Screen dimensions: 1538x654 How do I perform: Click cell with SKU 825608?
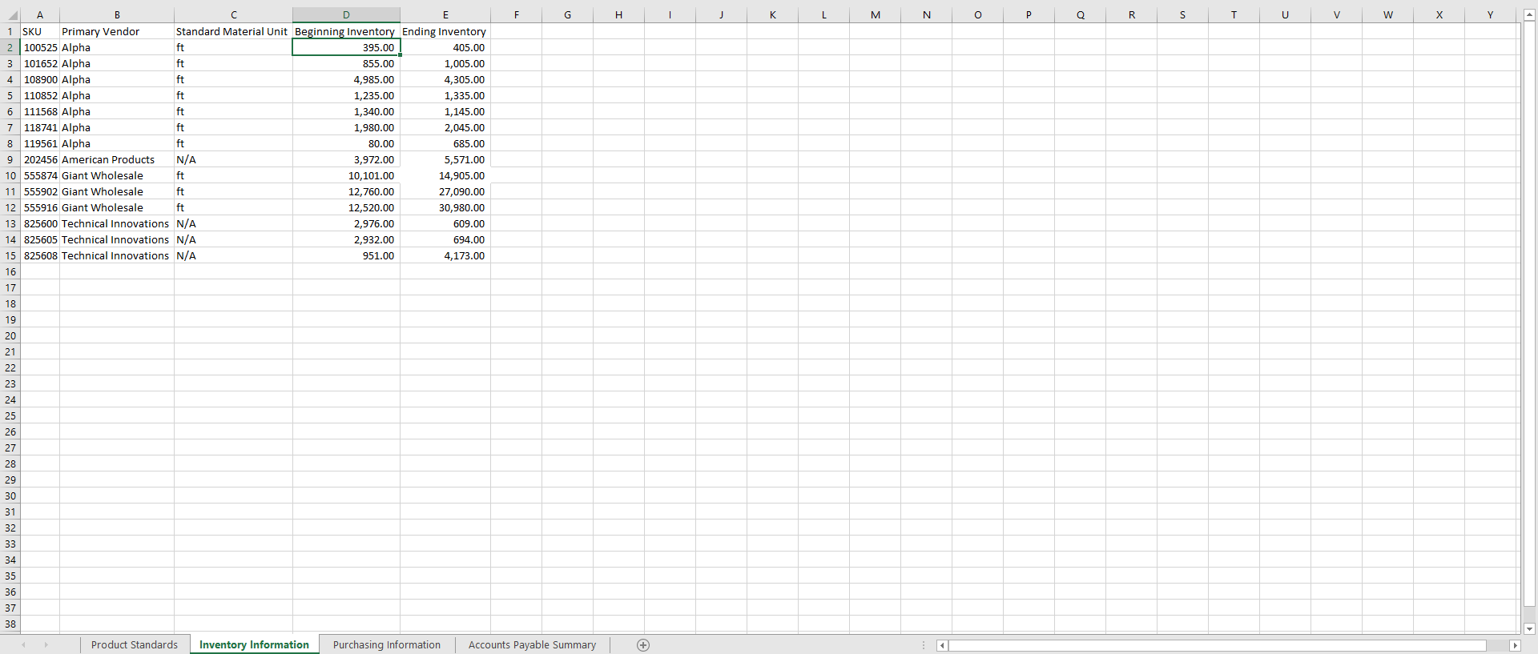pyautogui.click(x=40, y=255)
